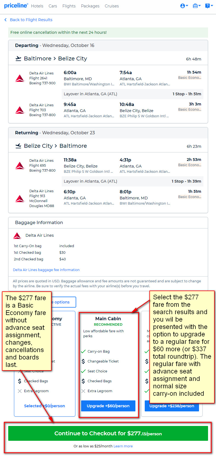Click 6:00a Baltimore departure time
The height and width of the screenshot is (460, 216).
[70, 73]
